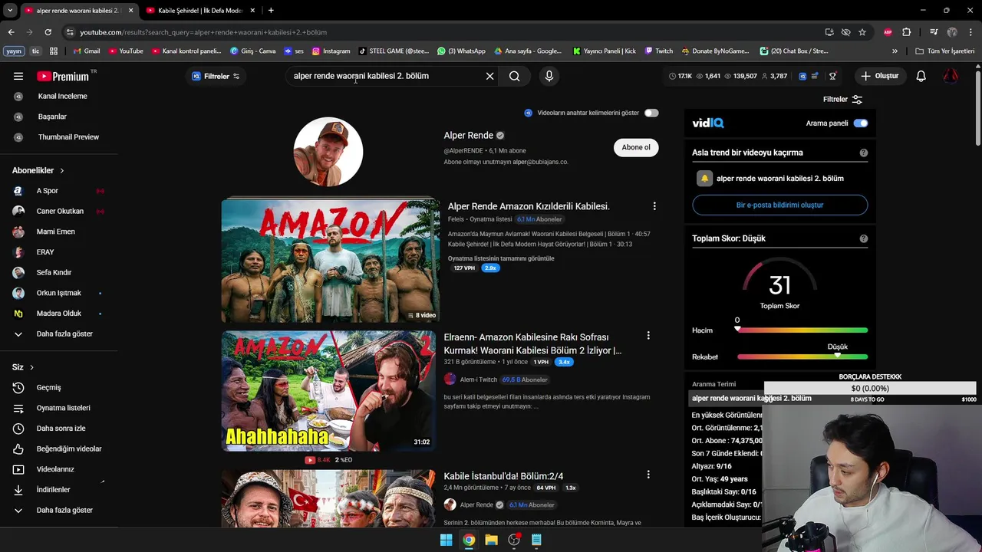The width and height of the screenshot is (982, 552).
Task: Open Oynatma listesinin tamamını görüntüle link
Action: [501, 258]
